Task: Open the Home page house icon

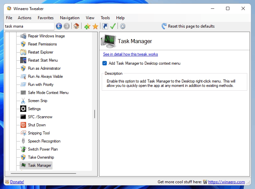Action: (76, 26)
